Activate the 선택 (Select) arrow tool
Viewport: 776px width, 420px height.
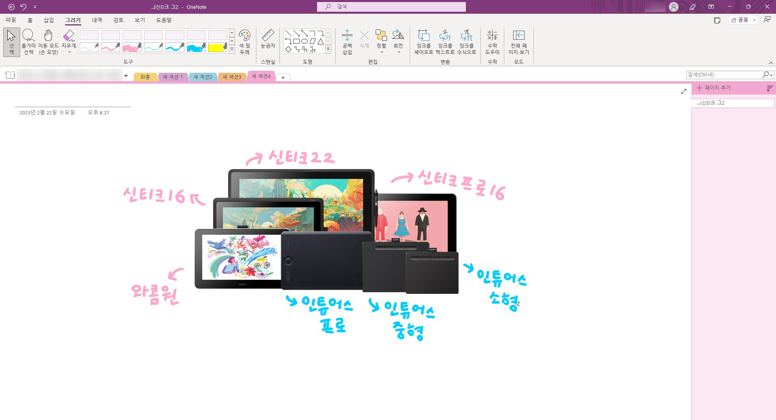click(x=12, y=42)
